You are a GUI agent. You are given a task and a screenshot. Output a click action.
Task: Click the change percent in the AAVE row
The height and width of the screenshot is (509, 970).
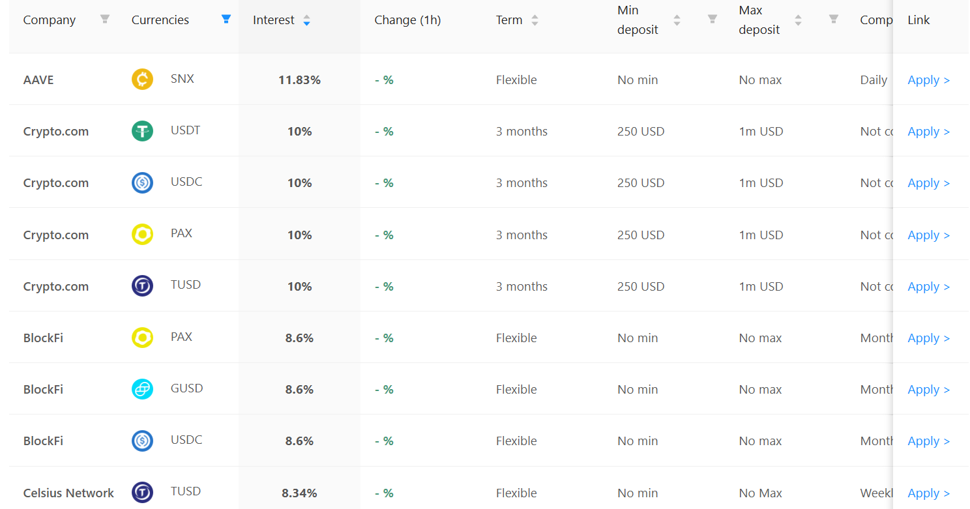coord(384,80)
